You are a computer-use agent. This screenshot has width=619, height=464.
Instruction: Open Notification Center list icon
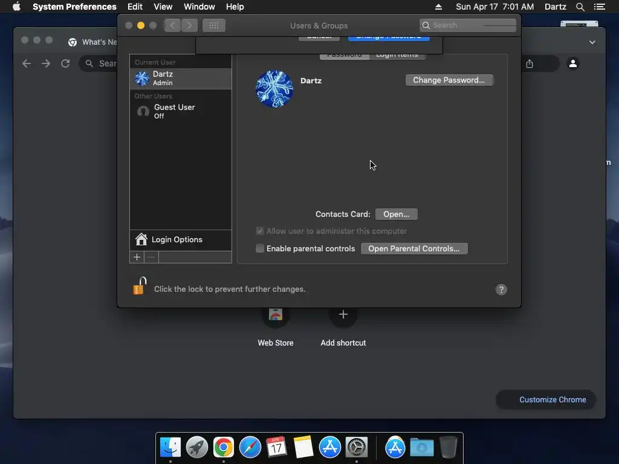click(x=600, y=7)
